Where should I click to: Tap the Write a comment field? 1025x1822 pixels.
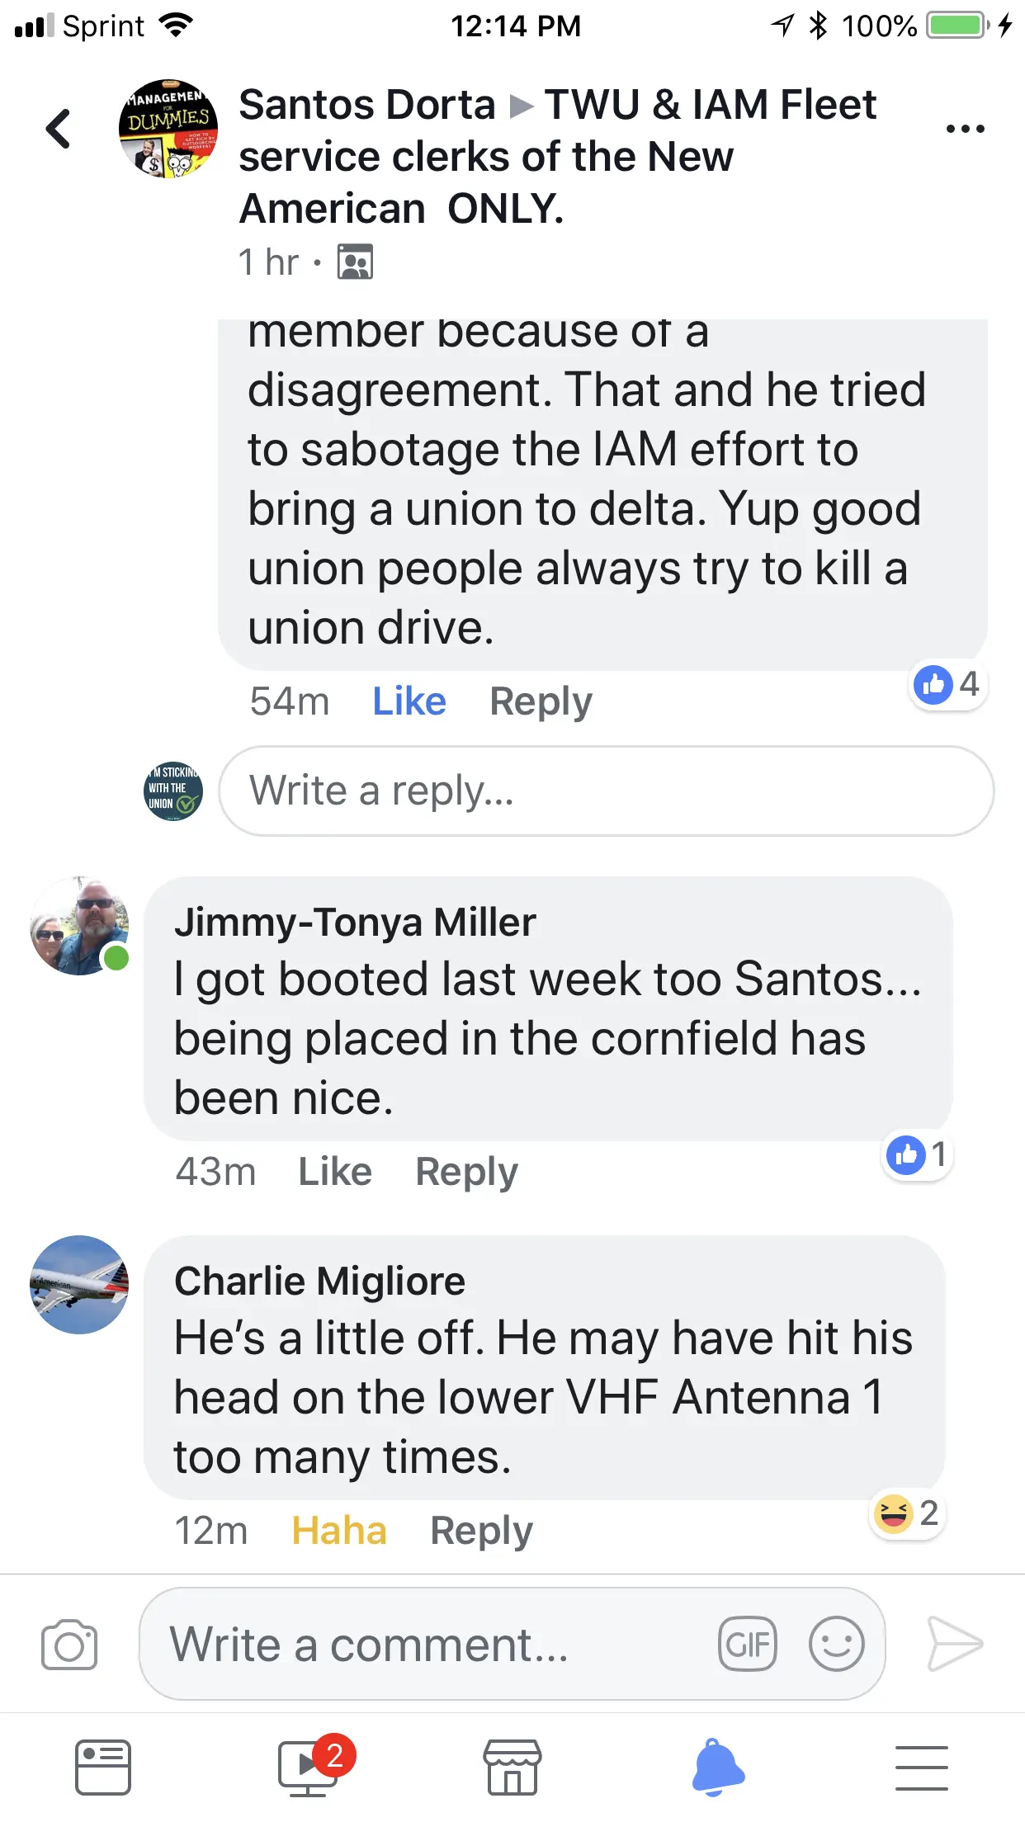pos(429,1644)
